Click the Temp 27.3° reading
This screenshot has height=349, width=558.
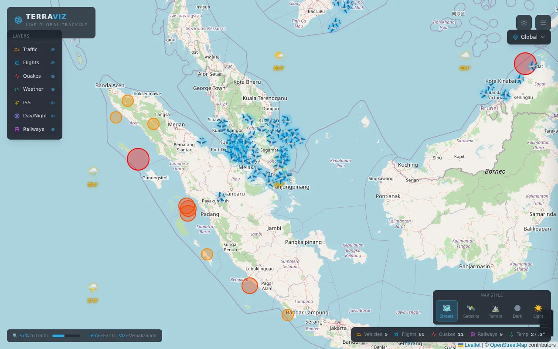[x=538, y=335]
